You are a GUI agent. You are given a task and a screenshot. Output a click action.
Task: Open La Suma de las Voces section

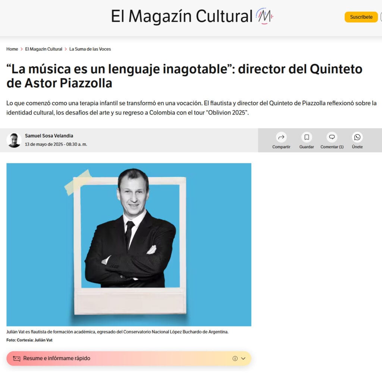tap(90, 49)
